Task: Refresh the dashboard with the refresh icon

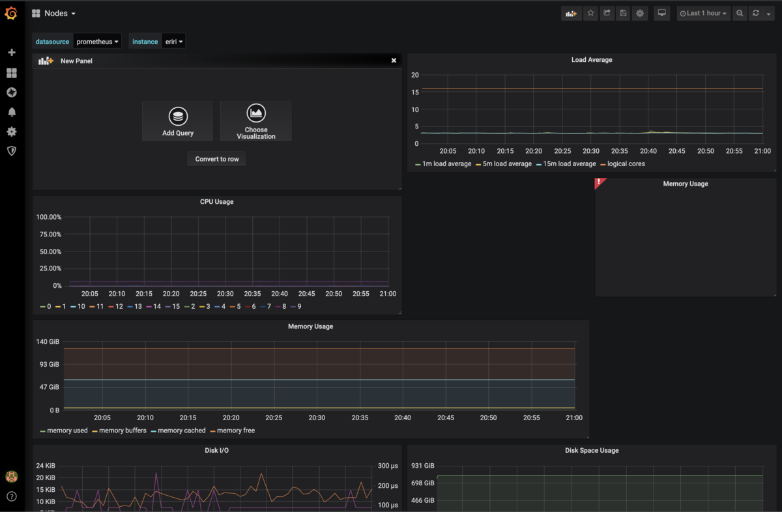Action: [x=756, y=13]
